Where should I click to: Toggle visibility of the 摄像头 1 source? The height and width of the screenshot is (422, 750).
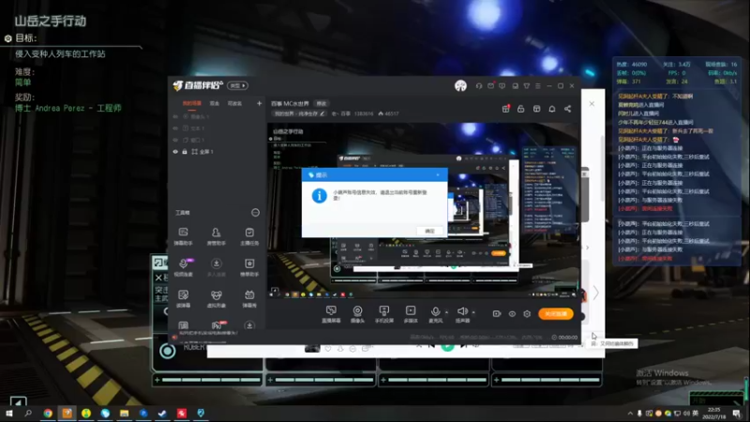pyautogui.click(x=175, y=116)
